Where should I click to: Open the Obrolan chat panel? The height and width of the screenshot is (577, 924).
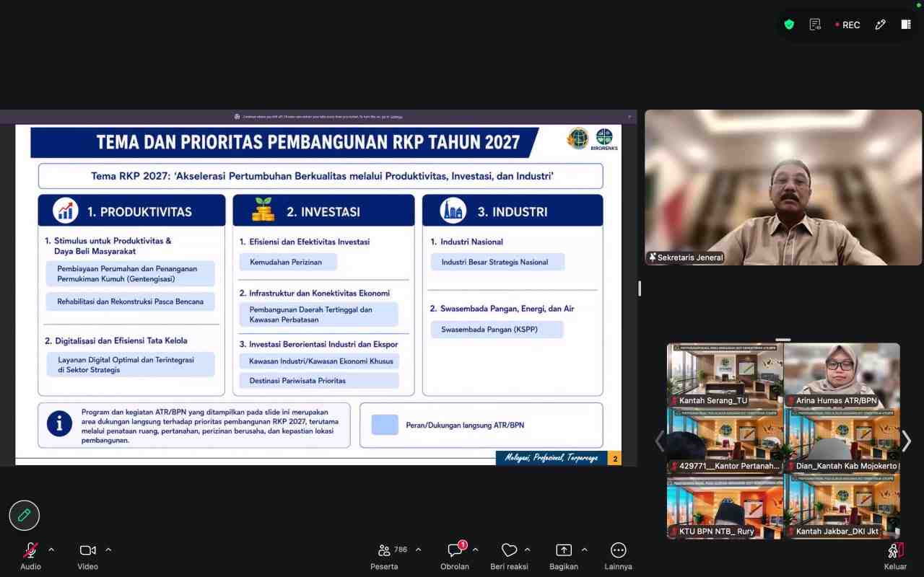pos(455,556)
